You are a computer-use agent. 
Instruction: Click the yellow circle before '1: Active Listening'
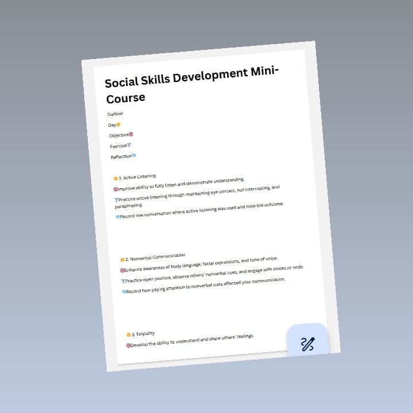pyautogui.click(x=116, y=178)
